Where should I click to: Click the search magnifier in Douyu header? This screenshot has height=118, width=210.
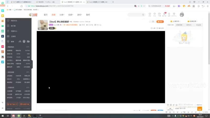(x=143, y=15)
